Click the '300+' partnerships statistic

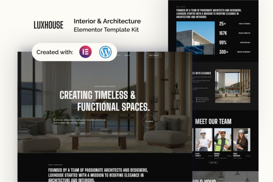point(223,52)
